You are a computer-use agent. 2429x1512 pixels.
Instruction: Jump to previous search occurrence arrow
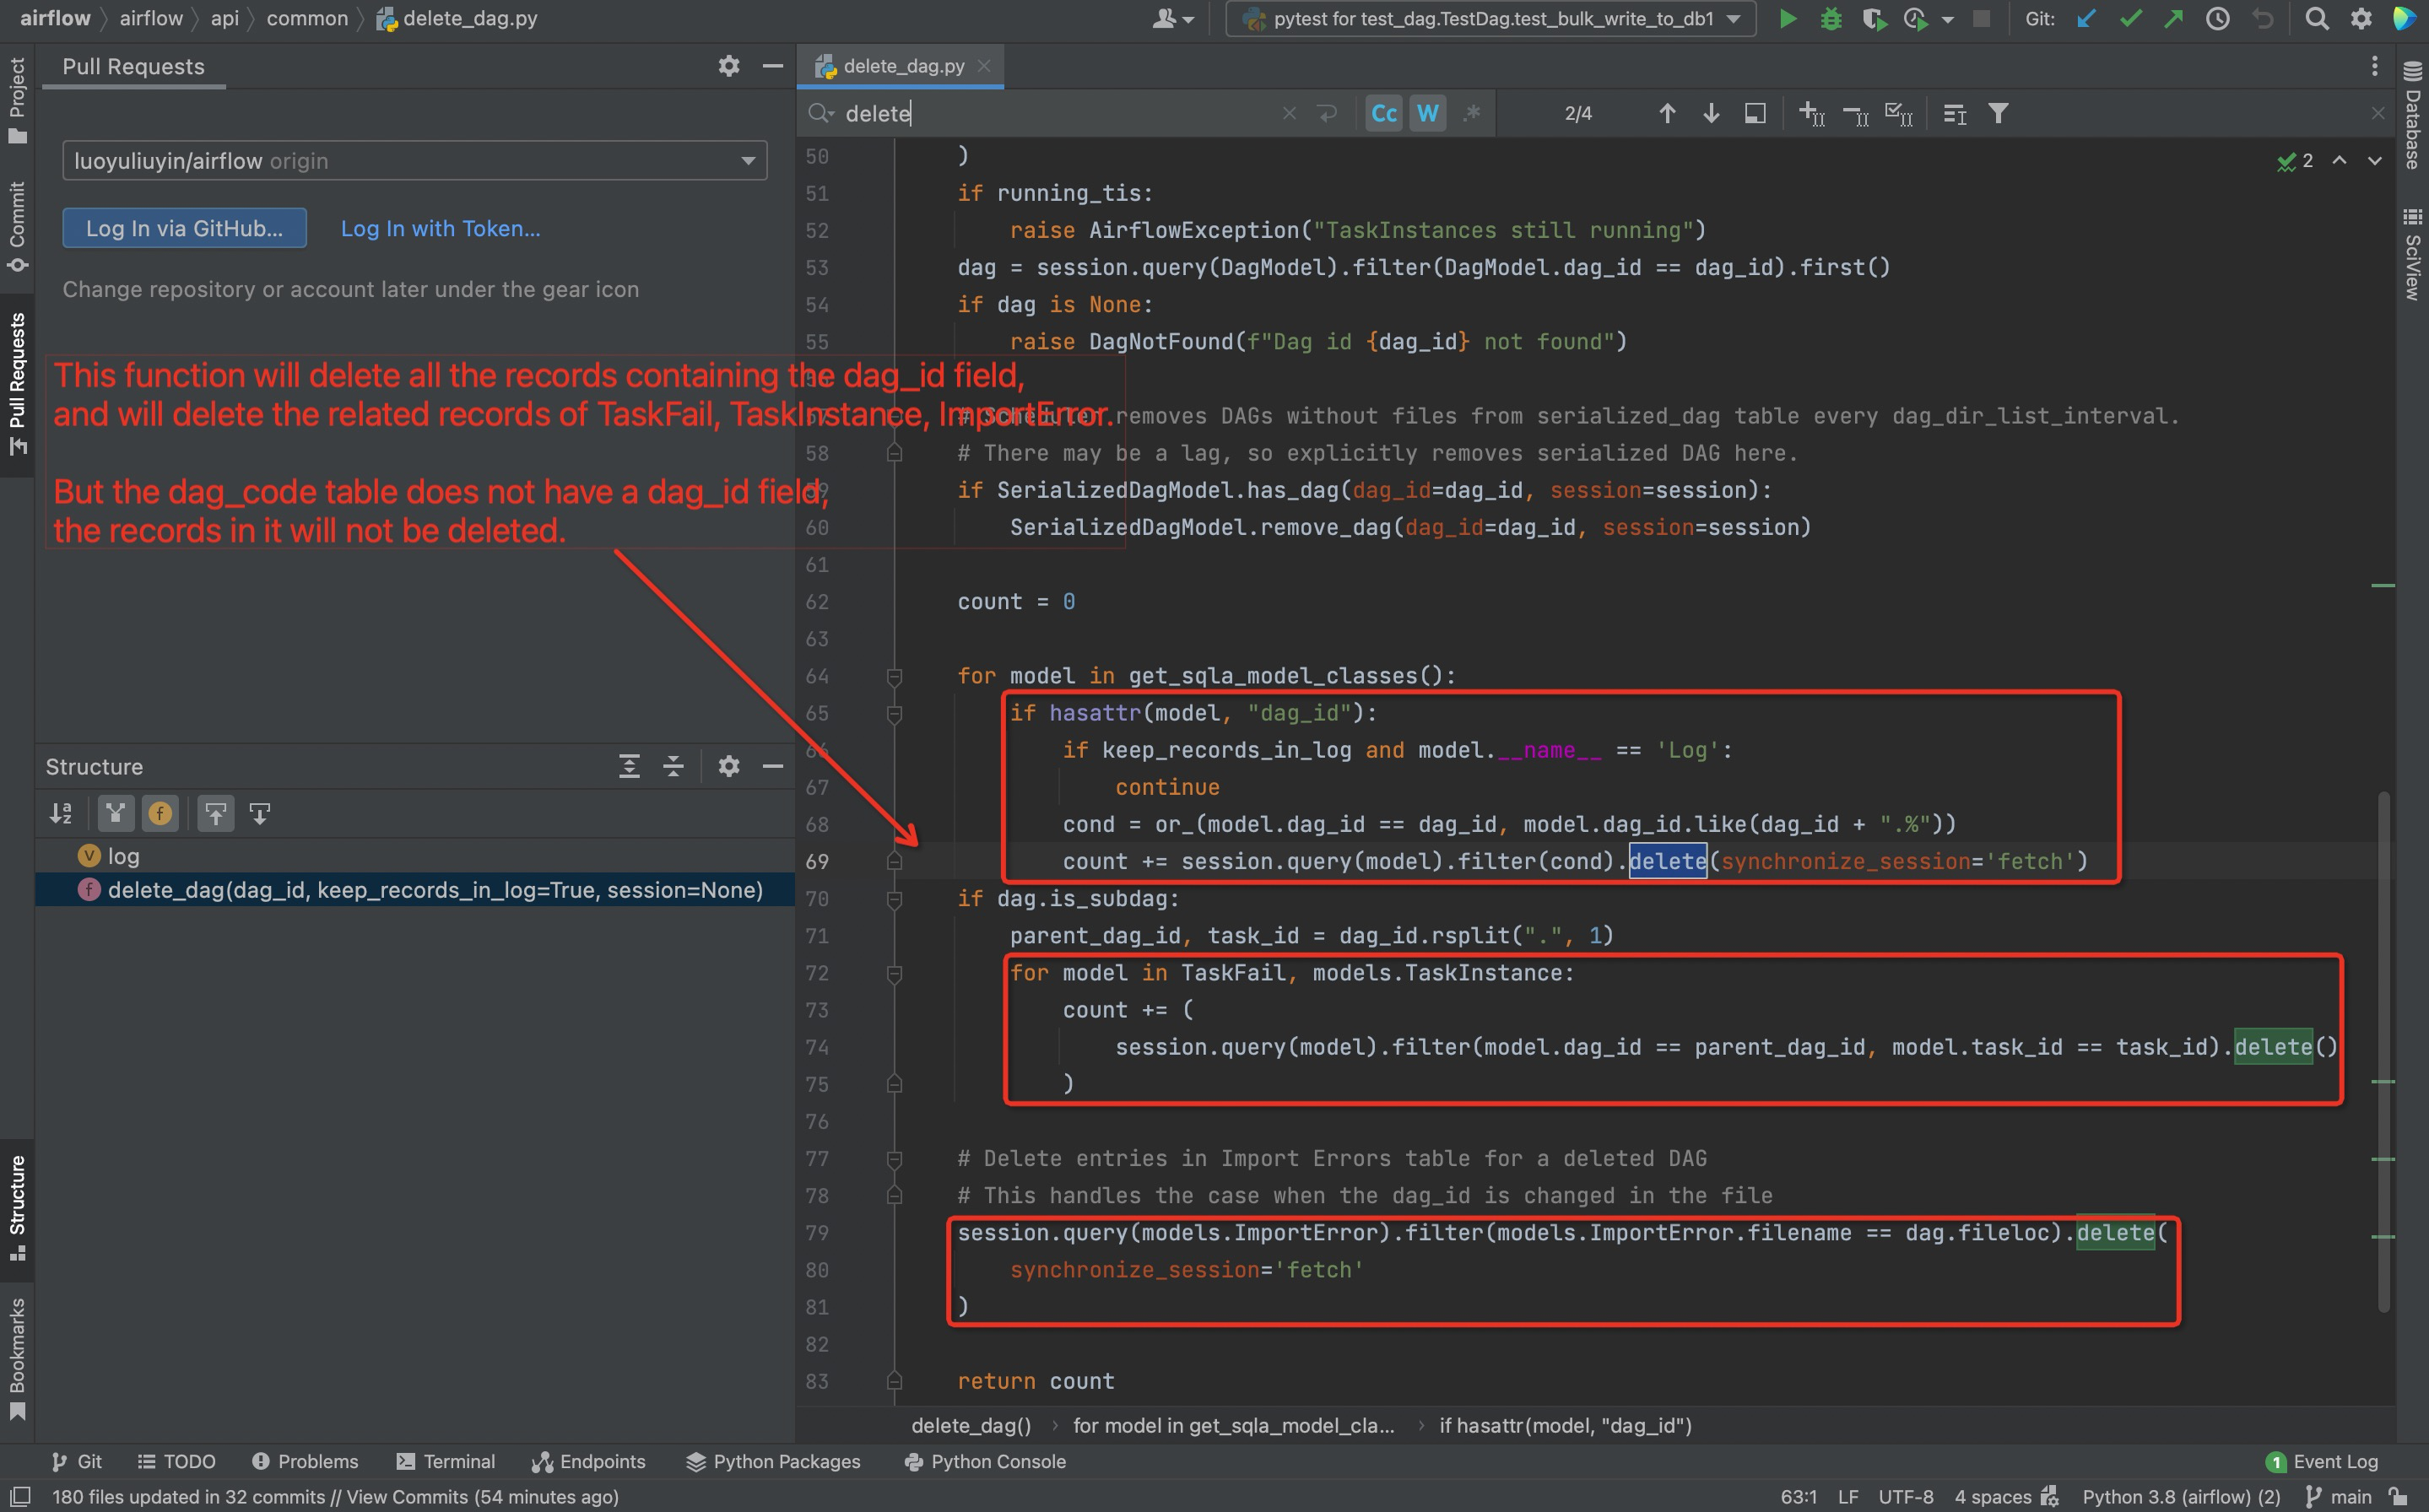[1667, 114]
